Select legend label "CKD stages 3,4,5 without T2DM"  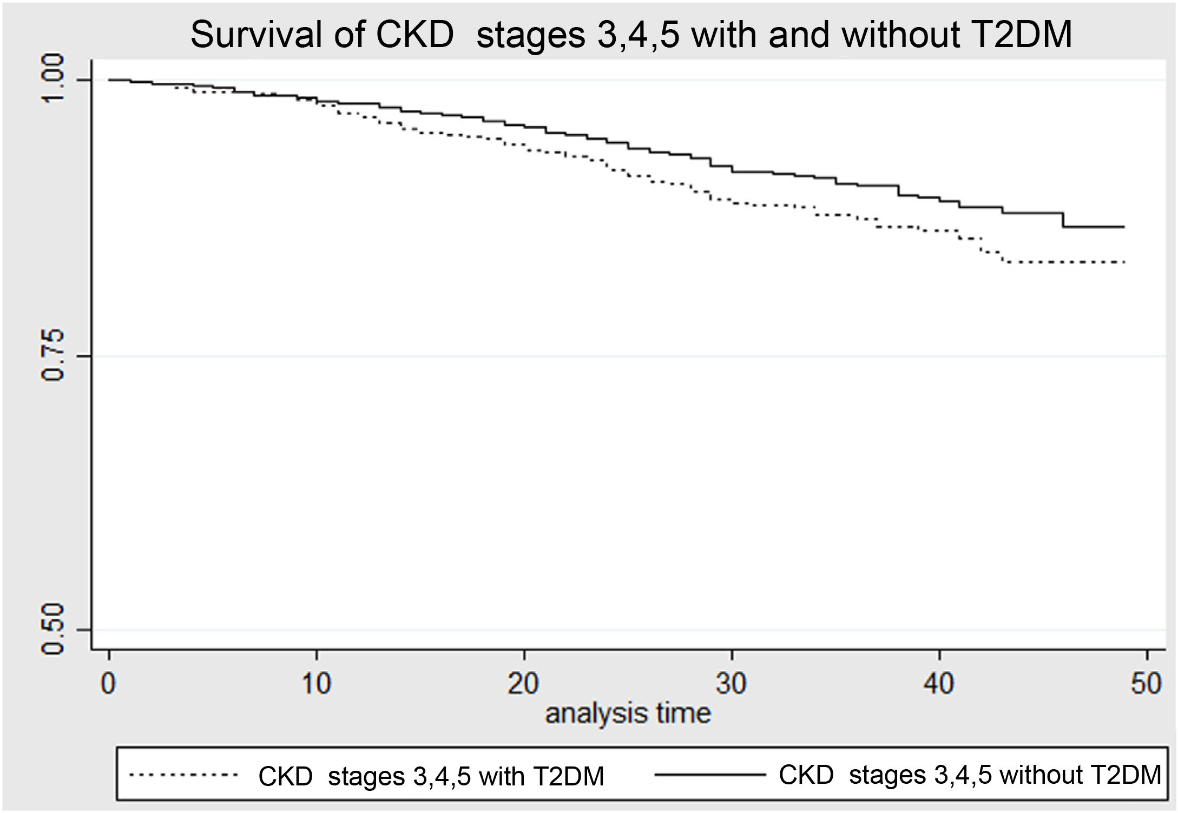[x=970, y=775]
